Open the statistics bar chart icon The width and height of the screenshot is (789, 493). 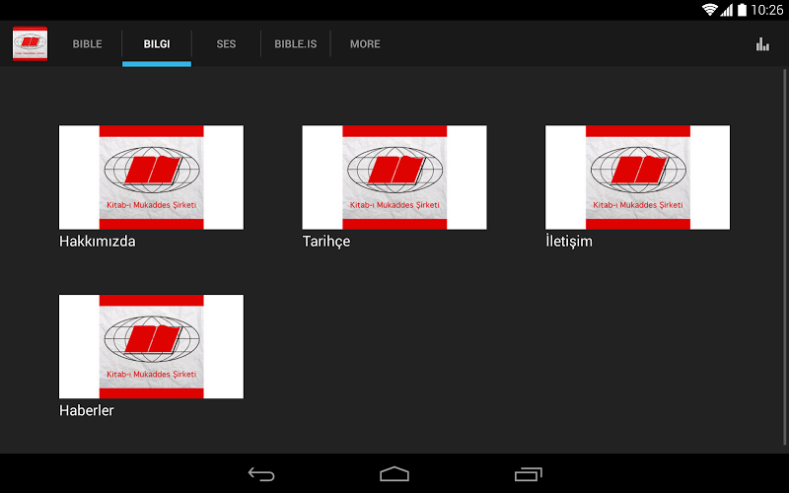coord(762,44)
